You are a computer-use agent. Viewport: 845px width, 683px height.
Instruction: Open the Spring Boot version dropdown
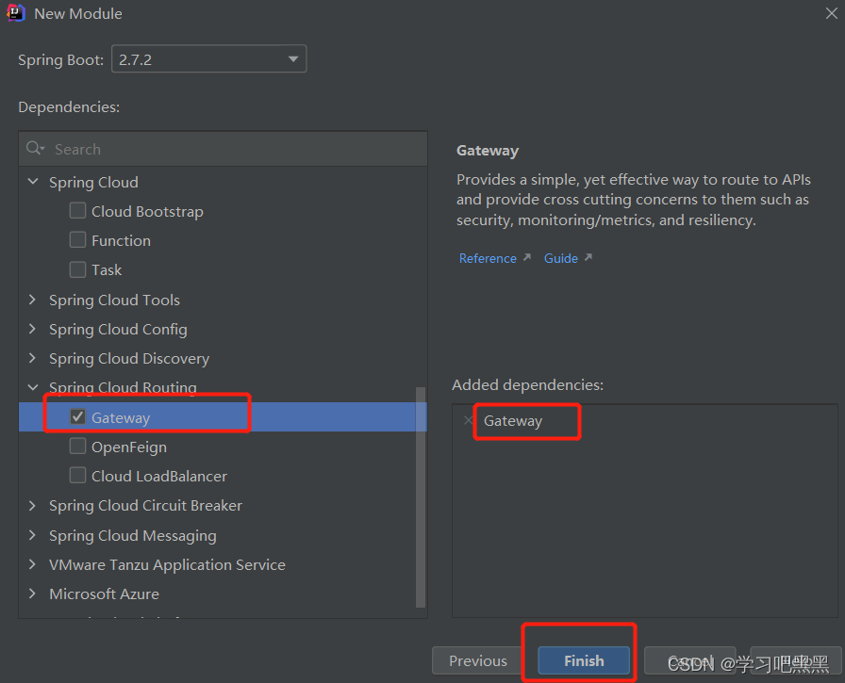209,58
